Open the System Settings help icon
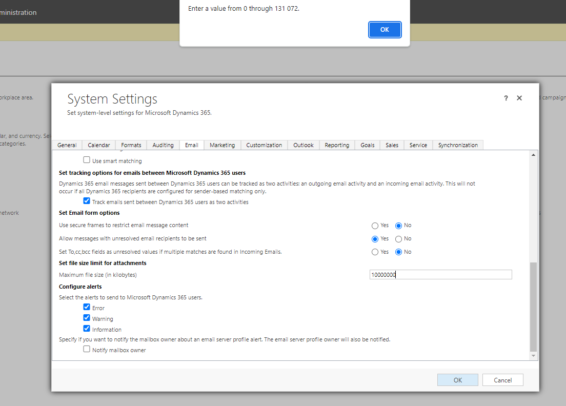Image resolution: width=566 pixels, height=406 pixels. (x=506, y=98)
